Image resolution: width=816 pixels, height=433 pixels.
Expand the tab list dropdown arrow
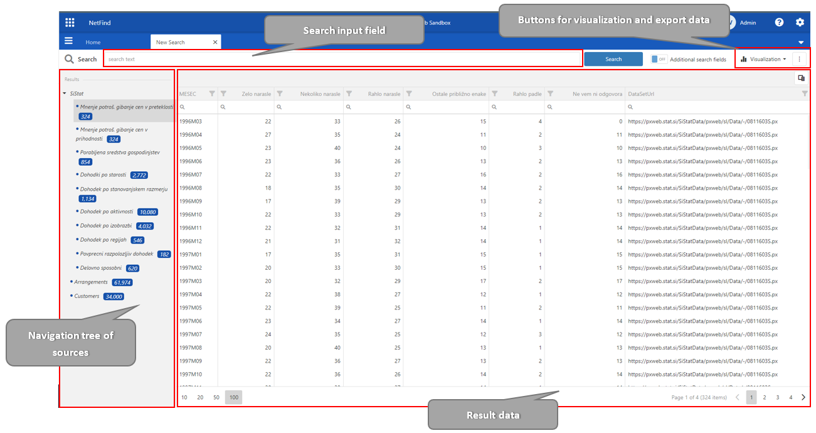click(800, 42)
